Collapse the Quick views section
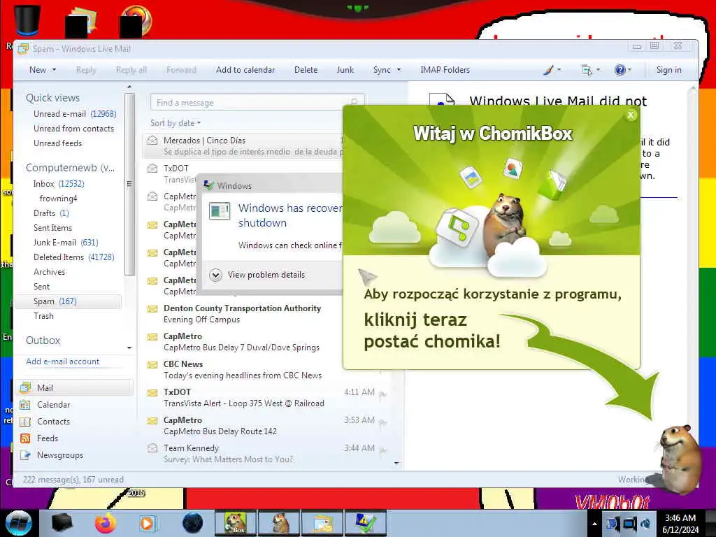The width and height of the screenshot is (716, 537). coord(52,98)
